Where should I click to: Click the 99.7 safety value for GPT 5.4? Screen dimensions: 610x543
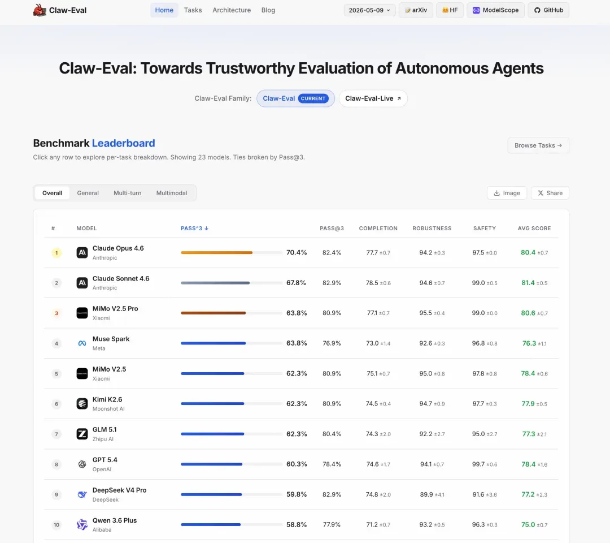pos(478,464)
